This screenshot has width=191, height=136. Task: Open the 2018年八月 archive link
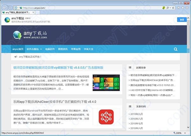[137, 119]
